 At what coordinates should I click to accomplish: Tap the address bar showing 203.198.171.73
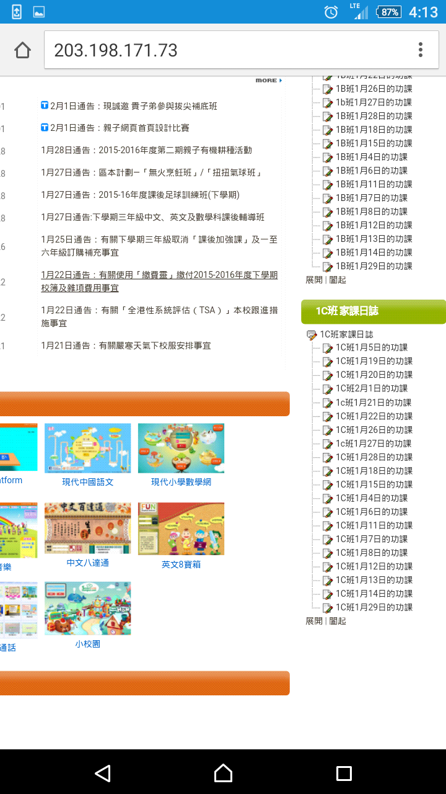pyautogui.click(x=223, y=50)
